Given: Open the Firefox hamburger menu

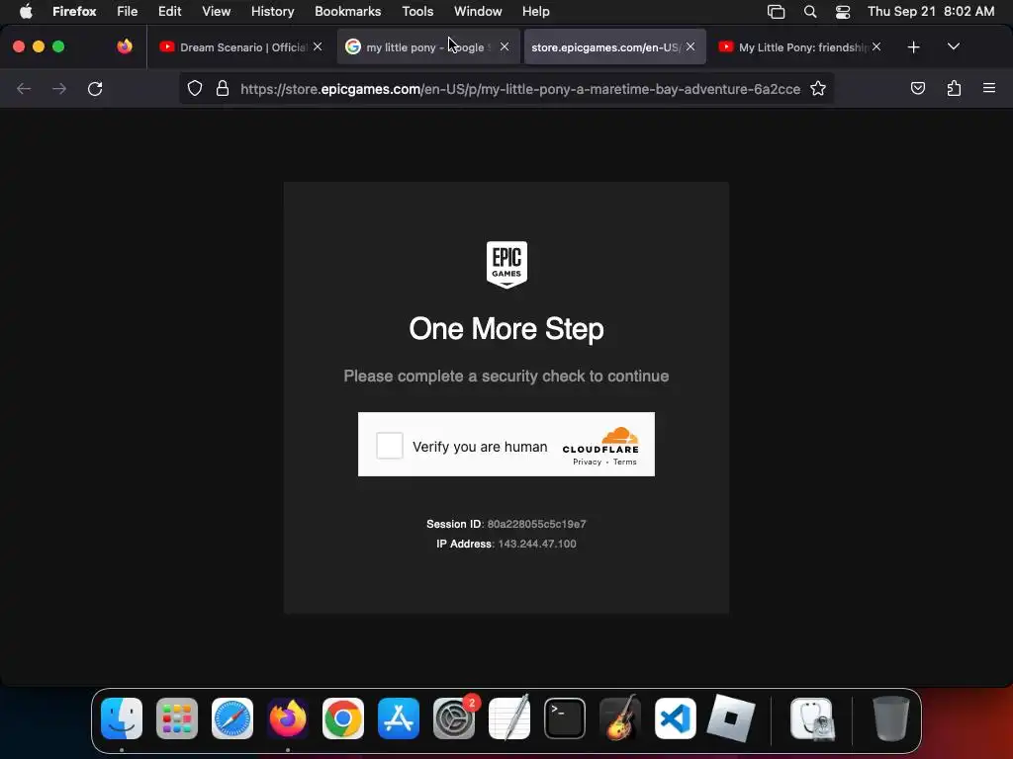Looking at the screenshot, I should pyautogui.click(x=989, y=88).
